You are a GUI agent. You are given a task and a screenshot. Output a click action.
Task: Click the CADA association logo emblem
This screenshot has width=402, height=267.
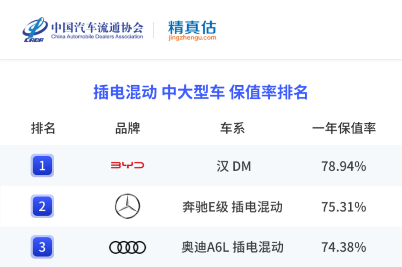[35, 30]
